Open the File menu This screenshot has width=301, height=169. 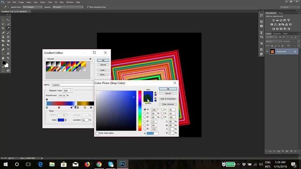pyautogui.click(x=8, y=2)
